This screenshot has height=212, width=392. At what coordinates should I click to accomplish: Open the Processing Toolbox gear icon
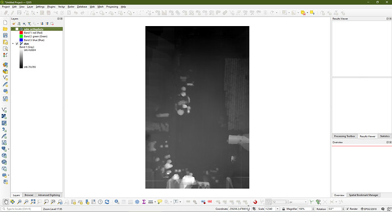click(137, 202)
